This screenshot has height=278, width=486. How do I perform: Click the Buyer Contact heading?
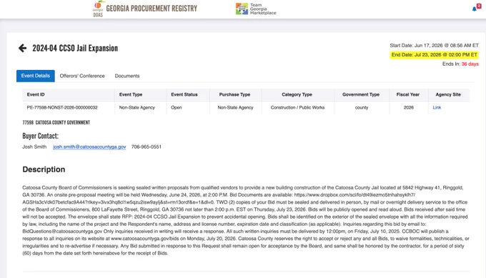pyautogui.click(x=40, y=136)
